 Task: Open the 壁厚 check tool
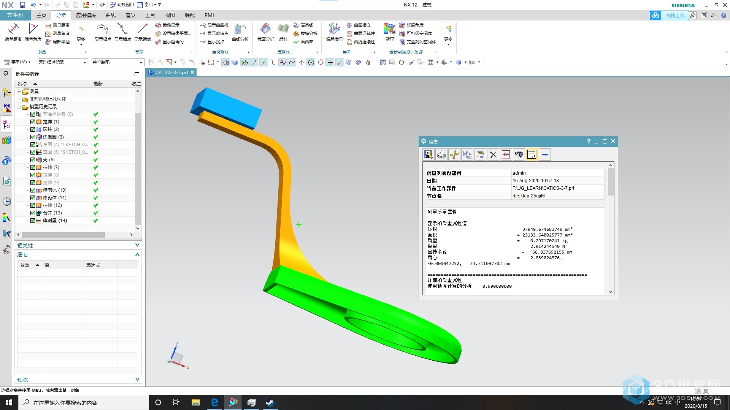coord(390,32)
